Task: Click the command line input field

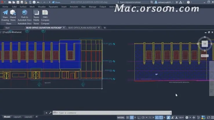Action: pos(114,113)
